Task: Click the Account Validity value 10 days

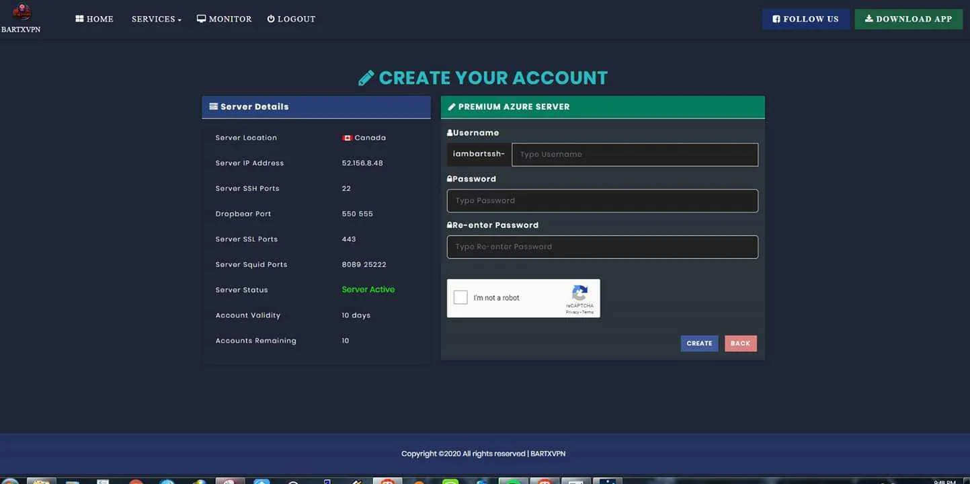Action: coord(356,315)
